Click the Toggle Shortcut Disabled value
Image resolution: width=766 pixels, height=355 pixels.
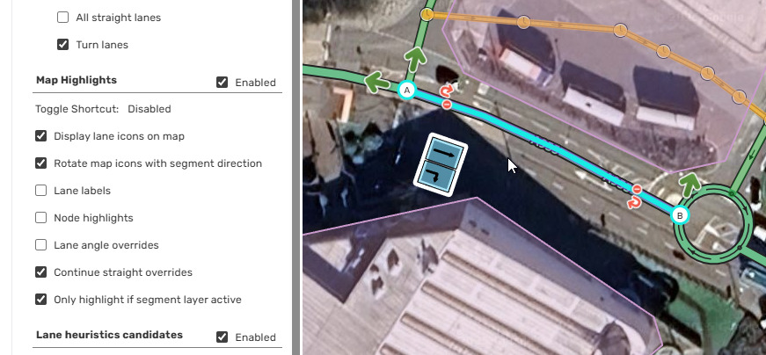[x=149, y=109]
